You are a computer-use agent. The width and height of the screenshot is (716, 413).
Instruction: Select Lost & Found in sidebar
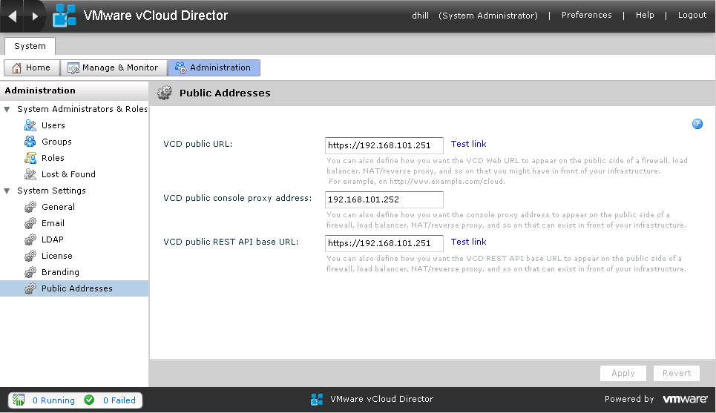point(68,174)
